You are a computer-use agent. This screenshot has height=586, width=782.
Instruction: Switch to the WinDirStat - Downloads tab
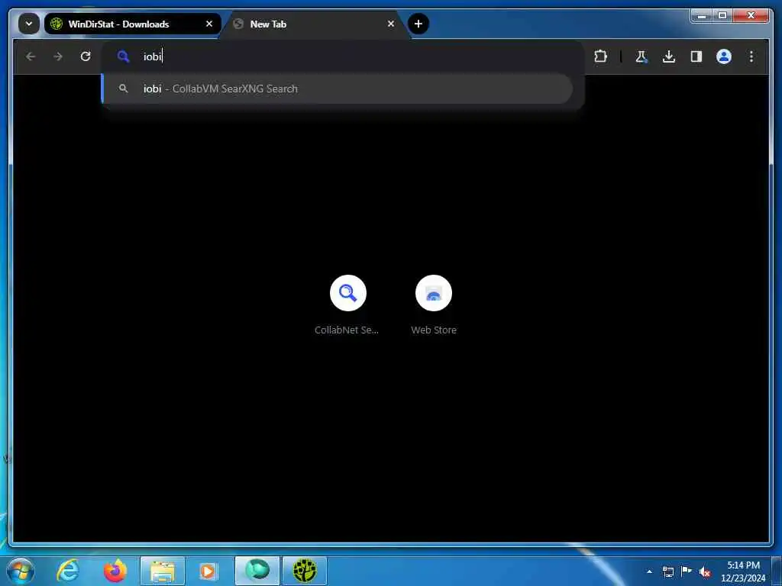(x=132, y=24)
